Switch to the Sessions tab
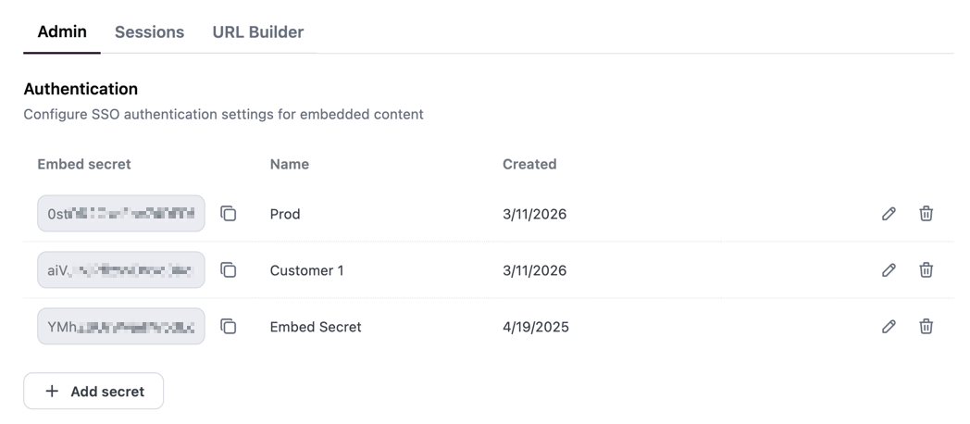The height and width of the screenshot is (424, 970). (149, 31)
